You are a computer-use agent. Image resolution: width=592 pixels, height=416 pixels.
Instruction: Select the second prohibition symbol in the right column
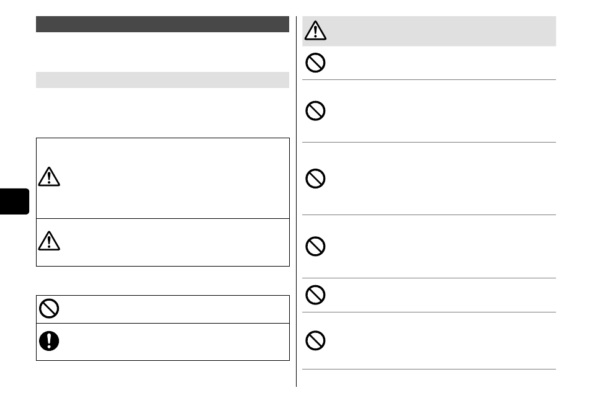[x=315, y=110]
